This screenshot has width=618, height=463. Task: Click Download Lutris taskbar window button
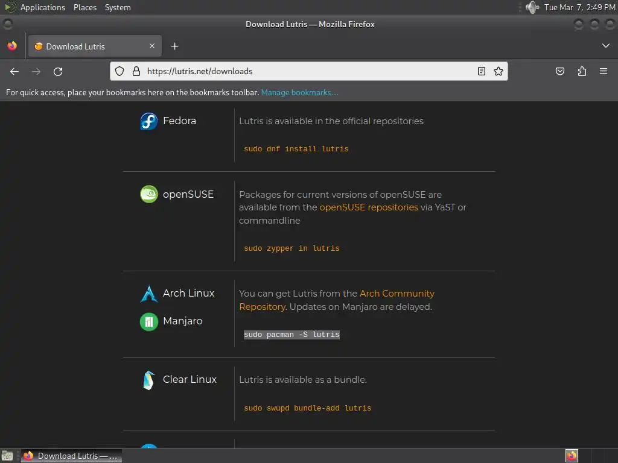click(x=71, y=456)
